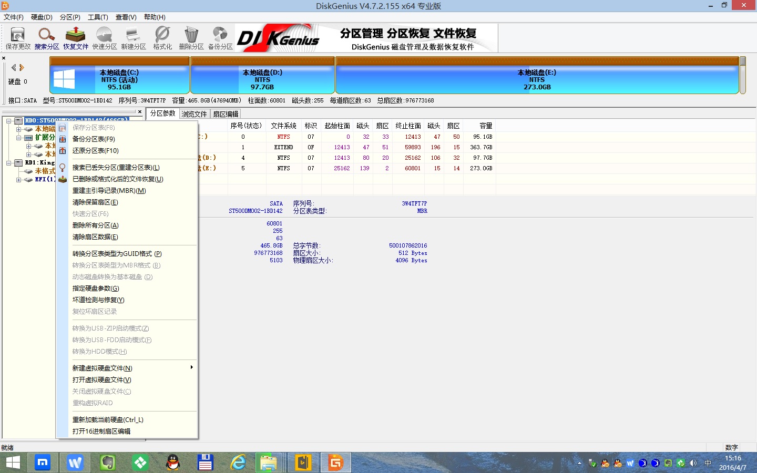The width and height of the screenshot is (757, 473).
Task: Close the disk map bar with X
Action: [4, 58]
